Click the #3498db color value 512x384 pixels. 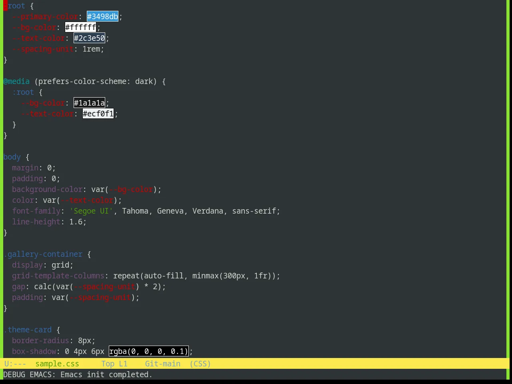click(103, 16)
